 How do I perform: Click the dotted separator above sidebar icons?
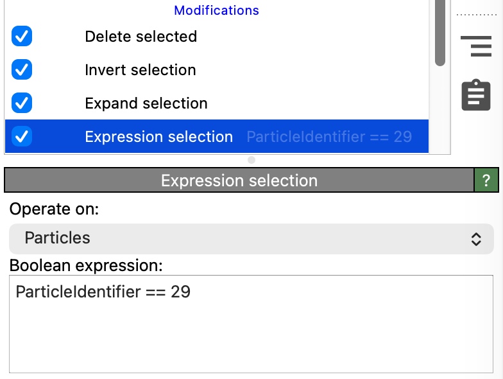coord(475,14)
